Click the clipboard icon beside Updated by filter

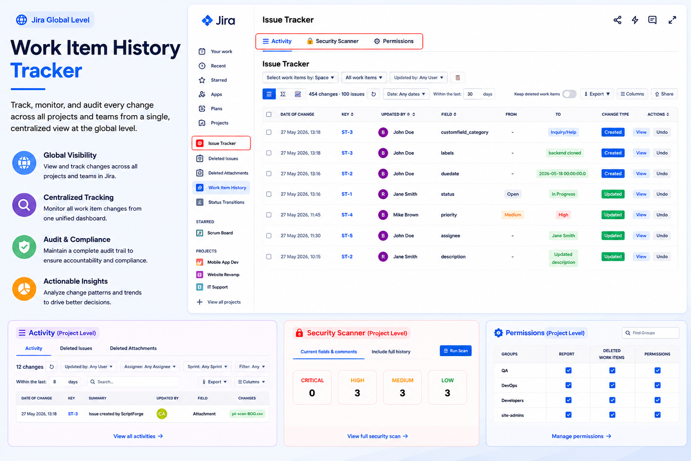pyautogui.click(x=458, y=77)
